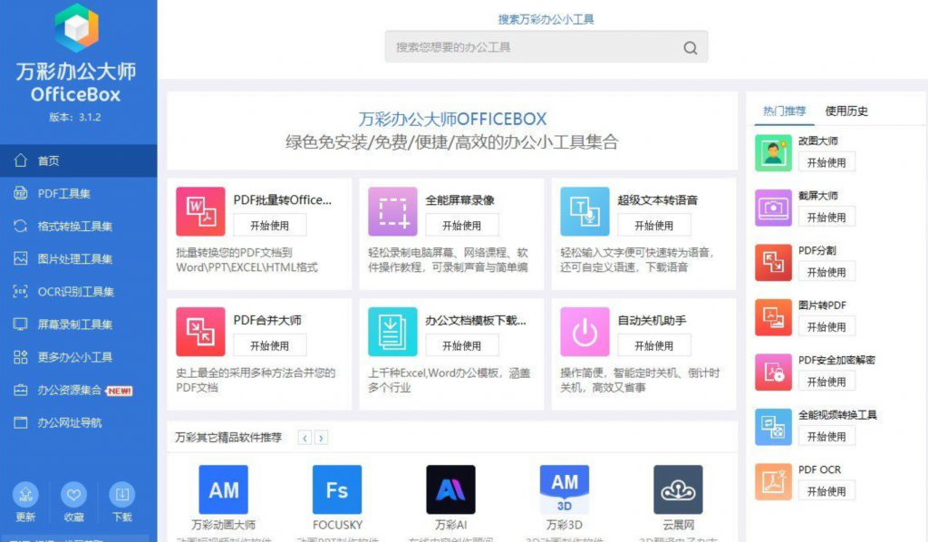Click 开始使用 under PDF批量转Office
This screenshot has width=928, height=542.
tap(269, 226)
